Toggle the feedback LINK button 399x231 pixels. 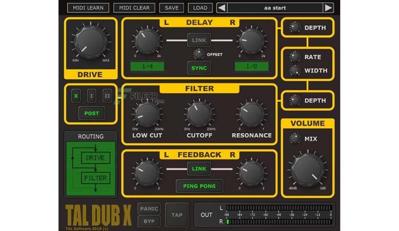pos(199,168)
